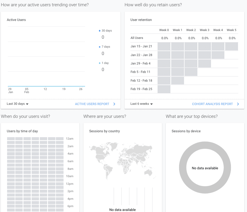Open the Last 30 days dropdown
The image size is (247, 212).
[18, 104]
